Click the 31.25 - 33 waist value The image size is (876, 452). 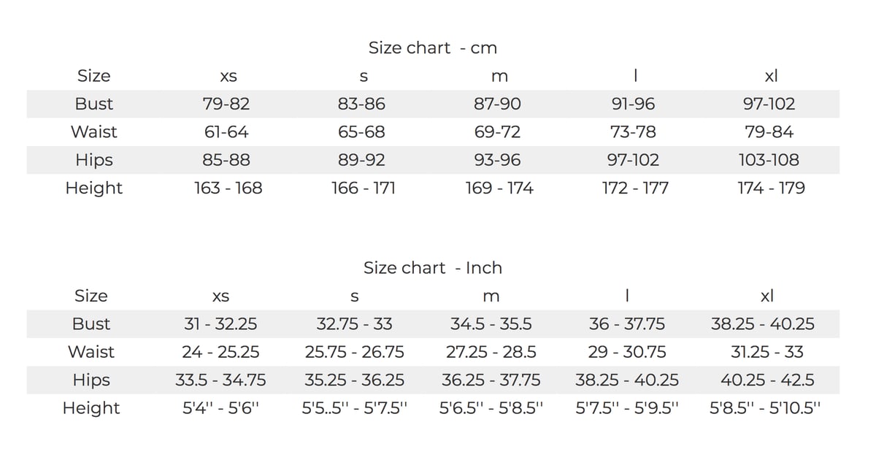(767, 352)
